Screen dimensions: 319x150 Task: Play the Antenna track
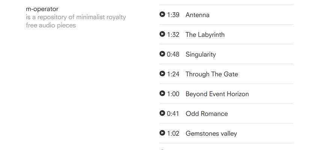(162, 14)
